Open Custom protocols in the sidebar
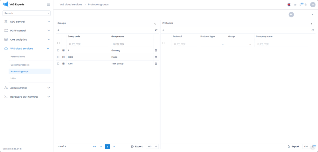The height and width of the screenshot is (152, 318). 20,65
